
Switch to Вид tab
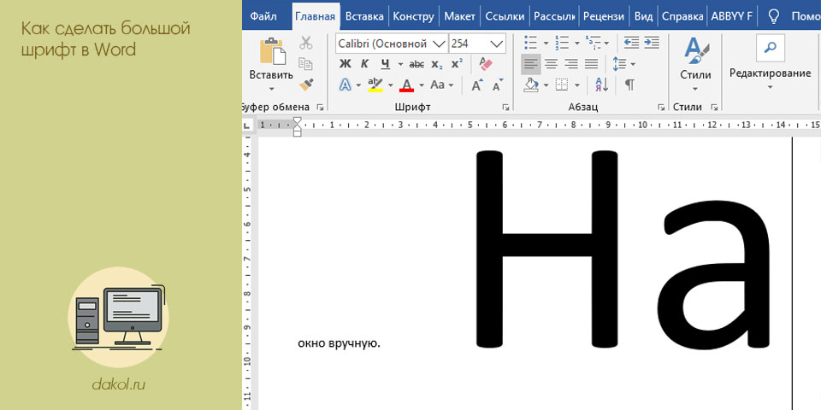(x=643, y=16)
